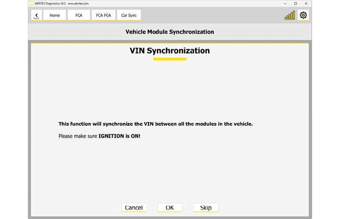Open the settings gear icon
The height and width of the screenshot is (219, 340).
tap(303, 16)
